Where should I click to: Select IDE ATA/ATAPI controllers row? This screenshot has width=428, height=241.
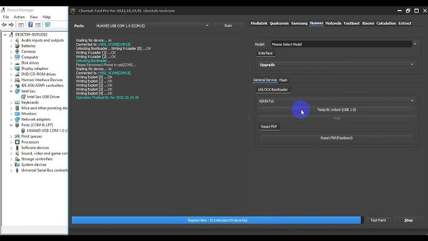click(42, 86)
